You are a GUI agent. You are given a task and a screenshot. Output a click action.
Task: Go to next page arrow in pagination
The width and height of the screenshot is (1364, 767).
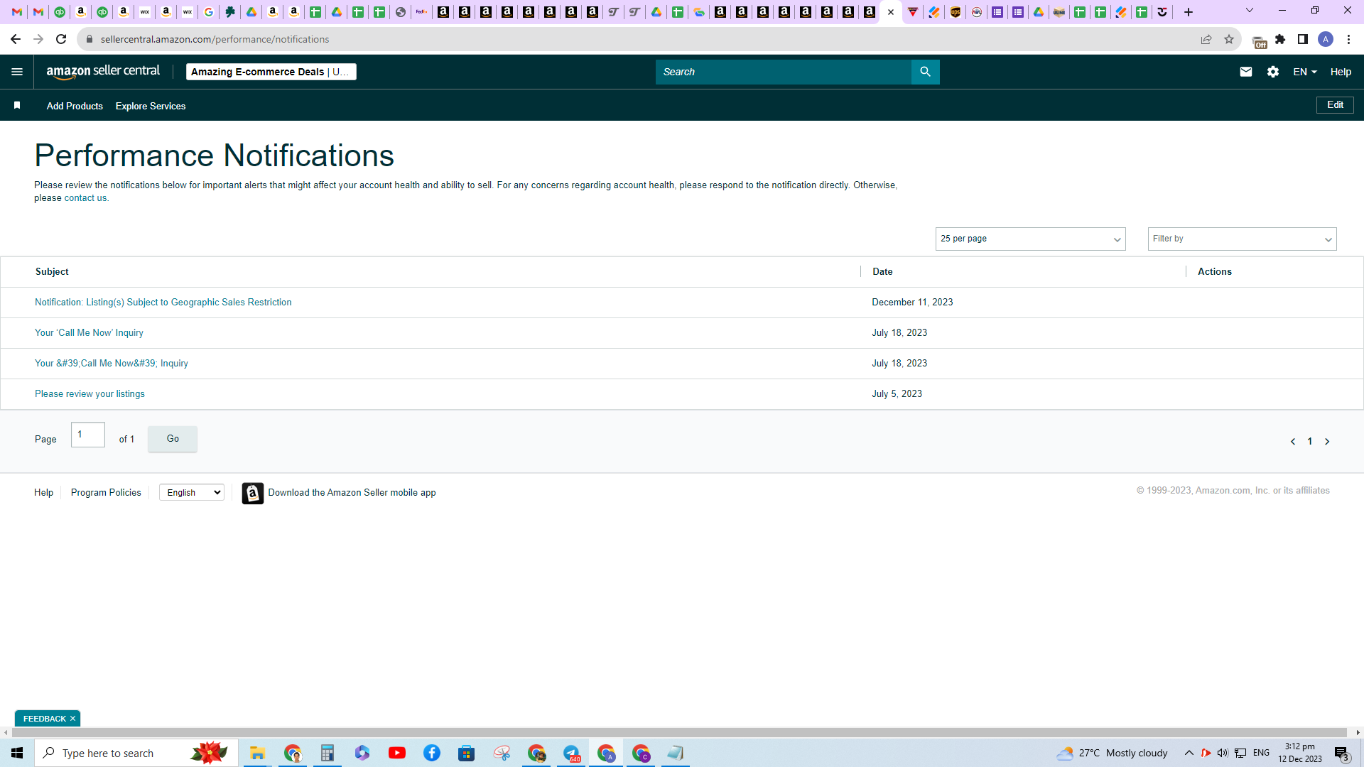pos(1327,442)
